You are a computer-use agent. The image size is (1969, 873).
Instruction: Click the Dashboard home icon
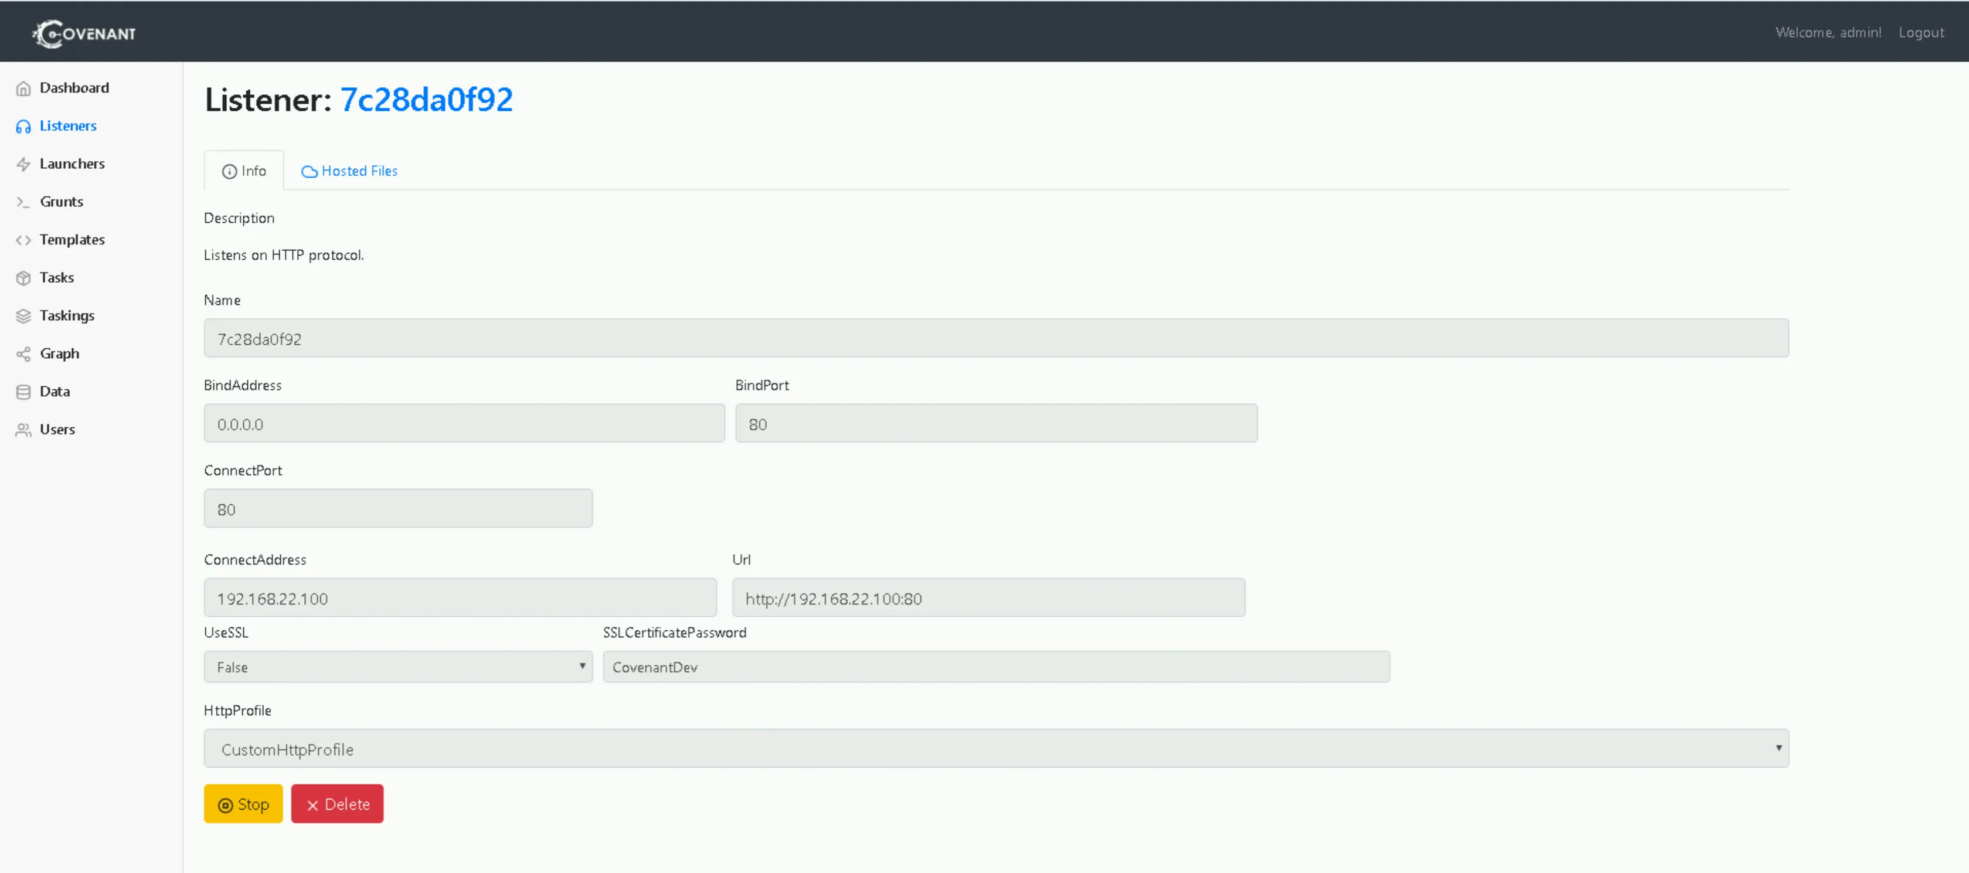[x=23, y=88]
